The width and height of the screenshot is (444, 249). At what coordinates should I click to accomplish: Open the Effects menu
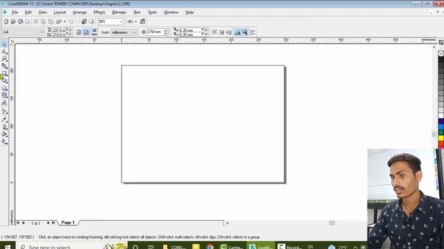[99, 12]
